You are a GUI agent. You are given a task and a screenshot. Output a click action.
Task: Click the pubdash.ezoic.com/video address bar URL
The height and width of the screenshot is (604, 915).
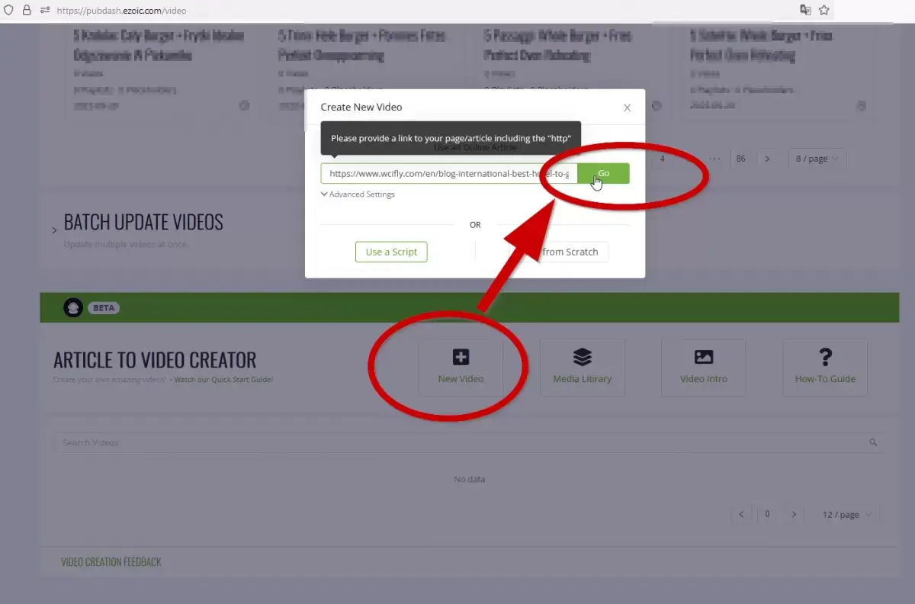[121, 11]
